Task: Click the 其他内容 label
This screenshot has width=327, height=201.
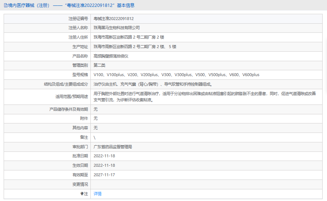Action: coord(80,128)
